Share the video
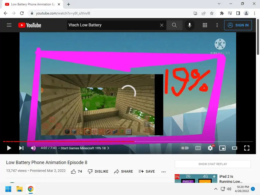 click(124, 171)
